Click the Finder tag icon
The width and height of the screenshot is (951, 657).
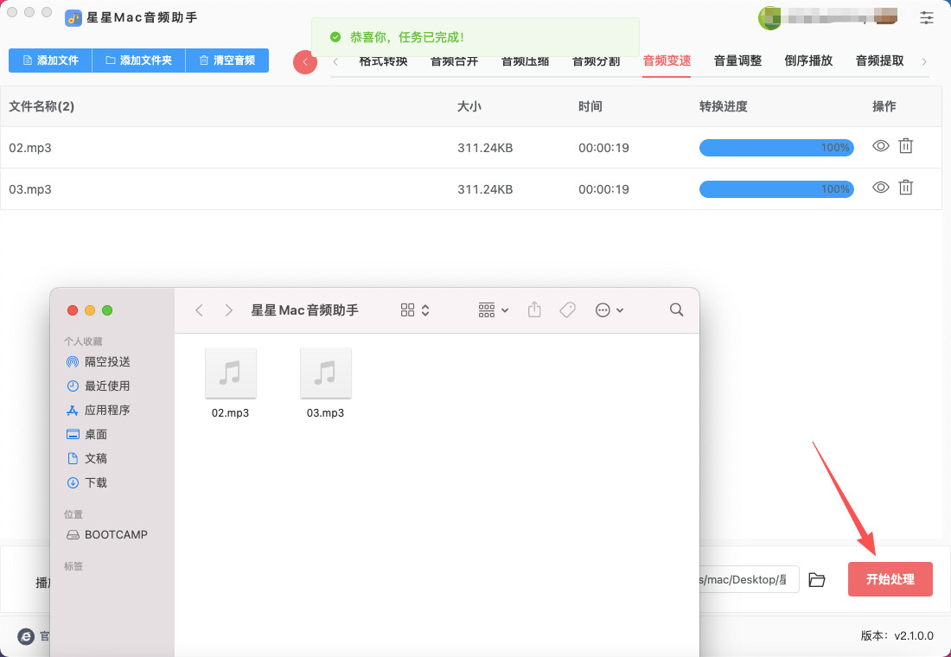pos(567,310)
